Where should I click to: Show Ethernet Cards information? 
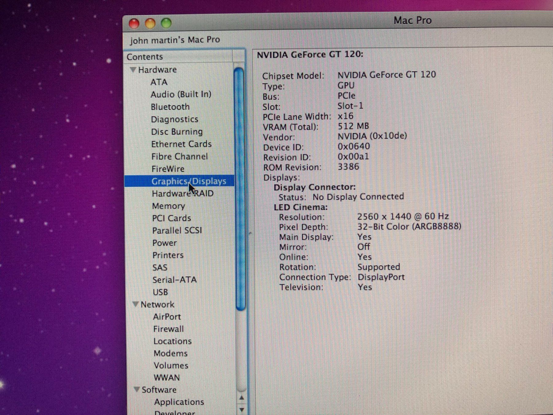coord(181,144)
